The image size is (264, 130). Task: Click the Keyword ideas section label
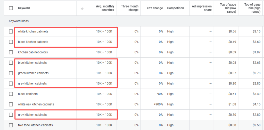(19, 21)
